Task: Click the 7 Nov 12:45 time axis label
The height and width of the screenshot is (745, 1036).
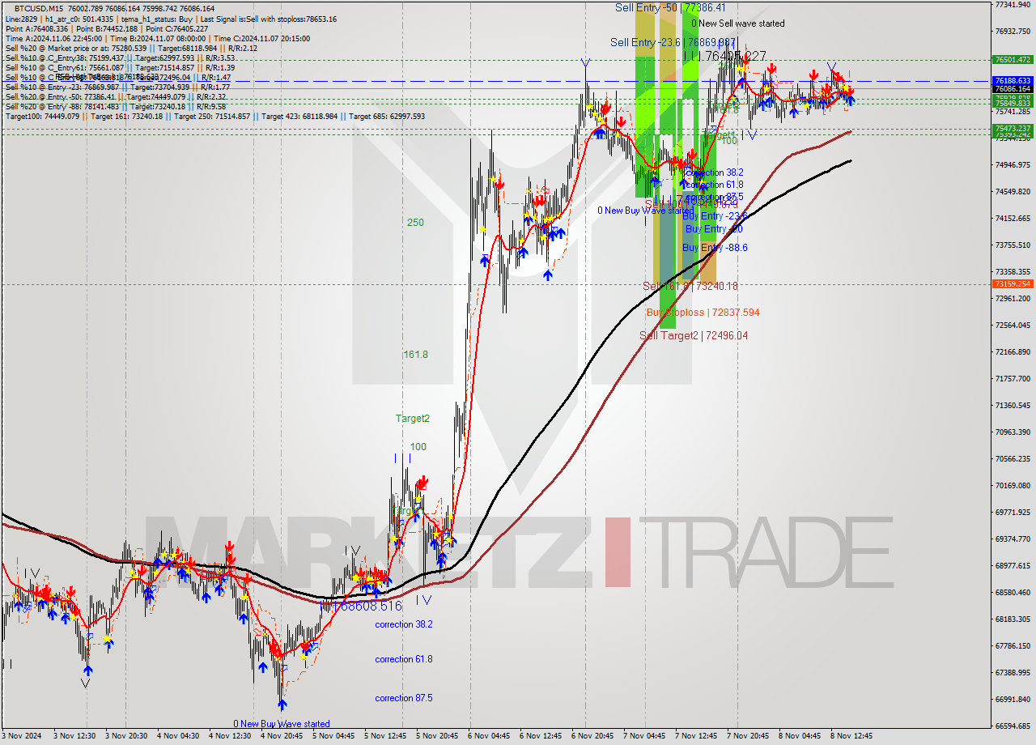Action: (696, 736)
